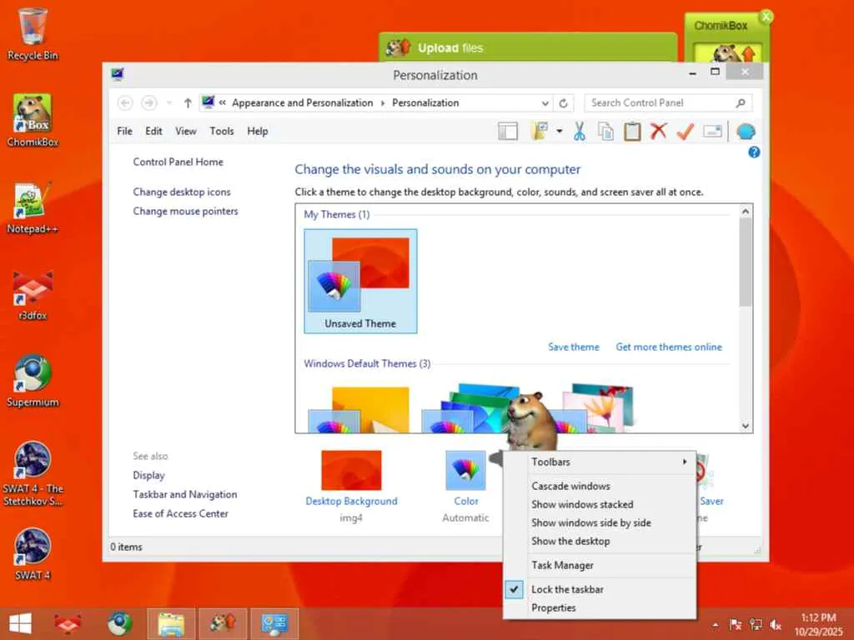The height and width of the screenshot is (640, 854).
Task: Click the Cut scissors icon
Action: (x=580, y=131)
